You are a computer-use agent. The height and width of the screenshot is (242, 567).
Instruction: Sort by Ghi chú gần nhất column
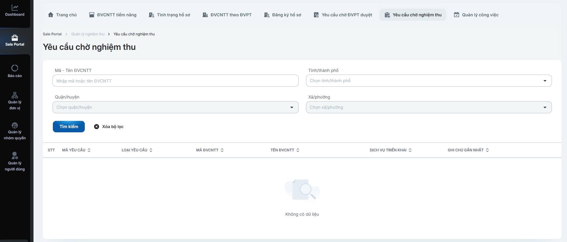click(487, 150)
